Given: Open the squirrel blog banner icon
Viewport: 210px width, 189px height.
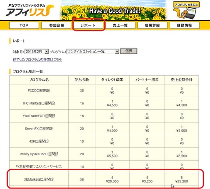Looking at the screenshot, I should (186, 10).
